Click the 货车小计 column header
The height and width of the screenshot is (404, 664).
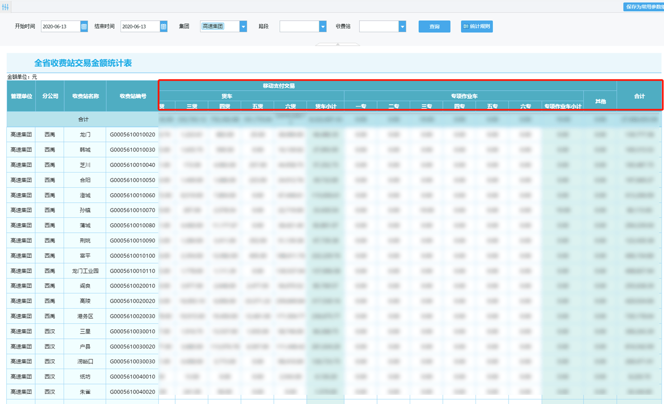pyautogui.click(x=325, y=106)
